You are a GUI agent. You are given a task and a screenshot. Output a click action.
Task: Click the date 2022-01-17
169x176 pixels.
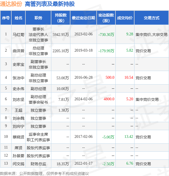(83, 164)
